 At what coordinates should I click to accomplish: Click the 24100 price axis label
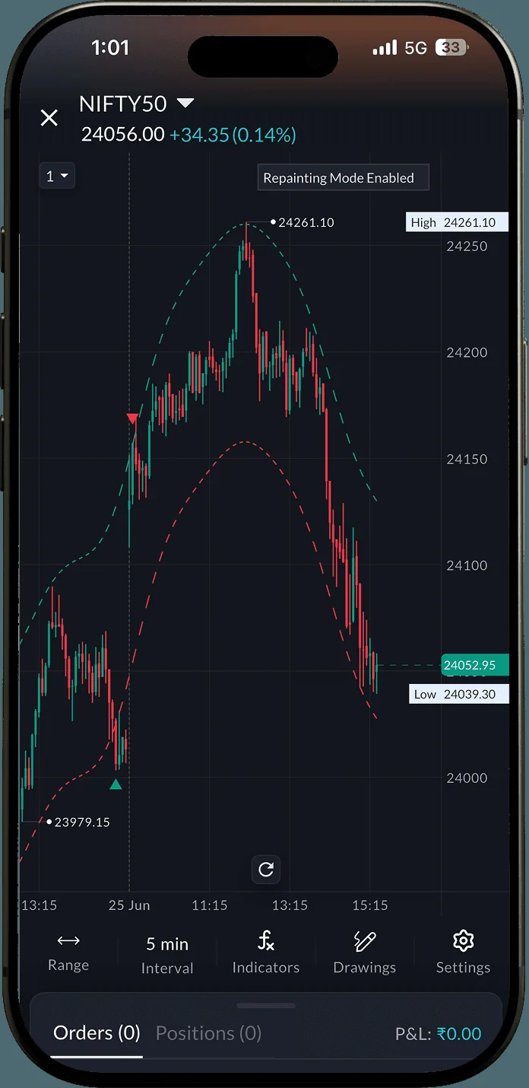click(467, 565)
